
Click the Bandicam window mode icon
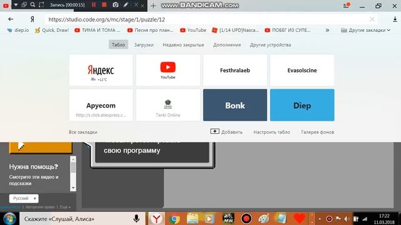24,4
